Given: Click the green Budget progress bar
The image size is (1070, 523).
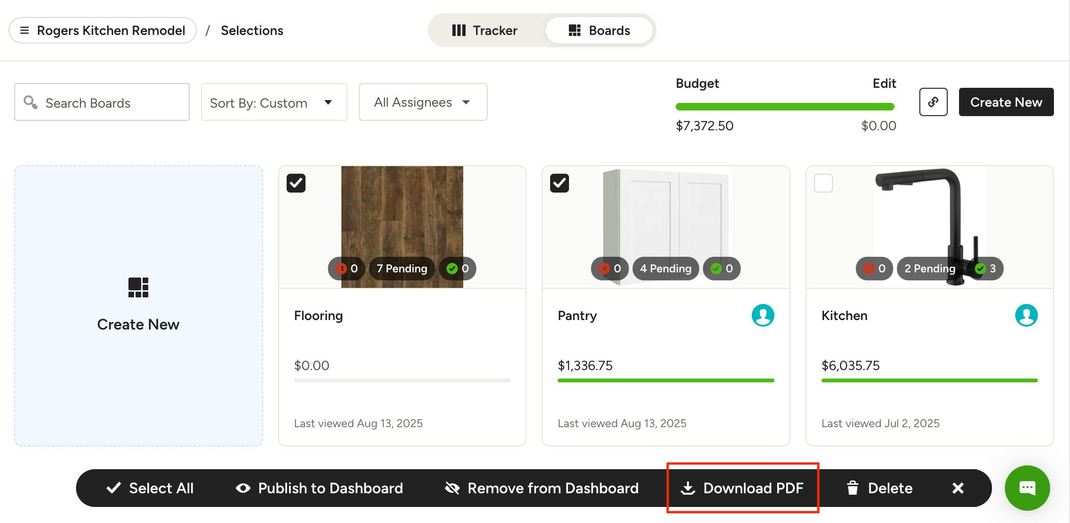Looking at the screenshot, I should (785, 107).
